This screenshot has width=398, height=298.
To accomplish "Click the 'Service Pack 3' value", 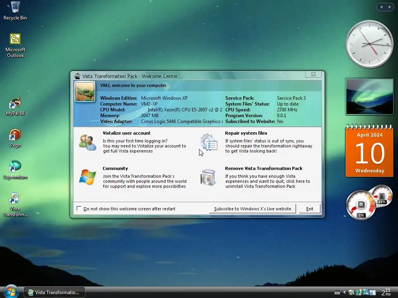I will (292, 98).
